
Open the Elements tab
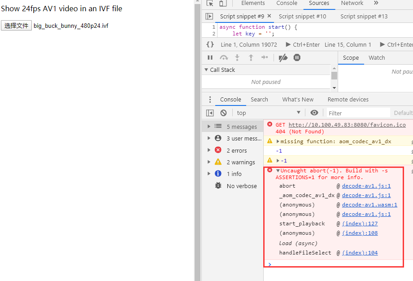(x=253, y=3)
